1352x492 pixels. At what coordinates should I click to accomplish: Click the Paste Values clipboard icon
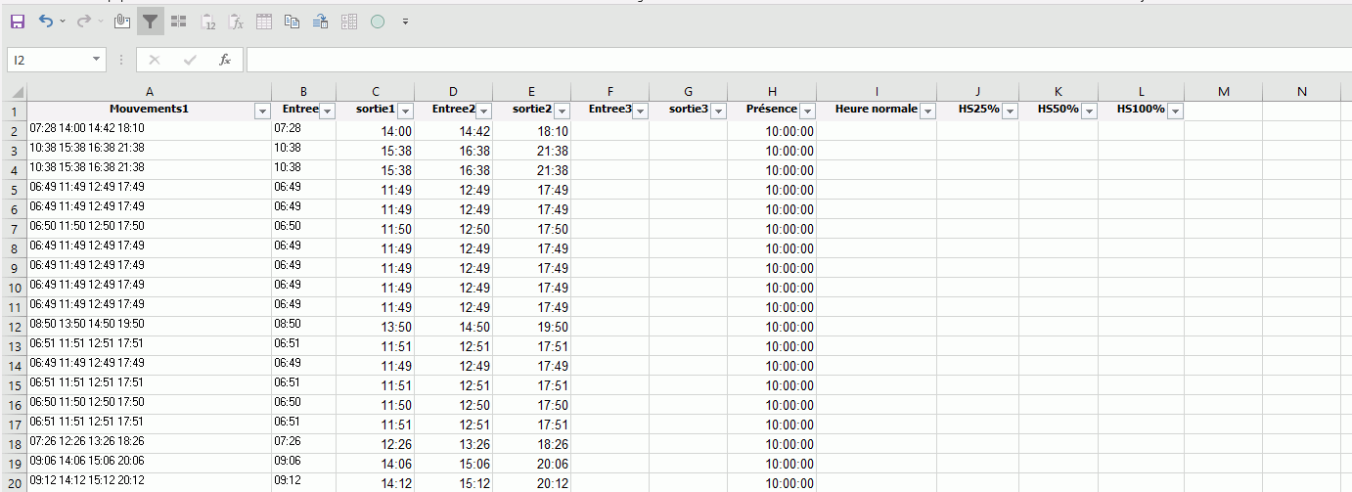click(x=207, y=21)
